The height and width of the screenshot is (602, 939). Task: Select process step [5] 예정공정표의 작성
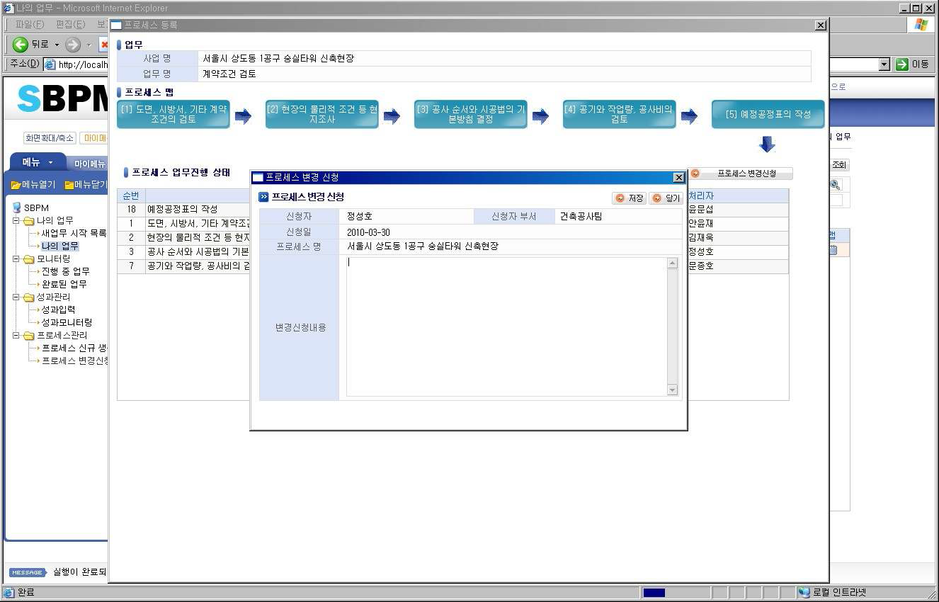tap(768, 114)
